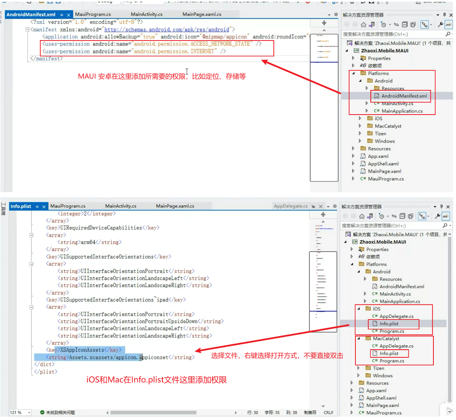Switch to MainActivity.cs tab next to AndroidManifest.xml
This screenshot has height=420, width=456.
[x=147, y=14]
